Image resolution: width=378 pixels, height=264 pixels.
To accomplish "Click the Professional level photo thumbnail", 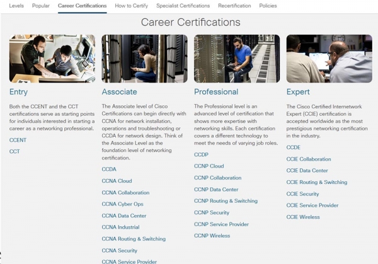I will 236,59.
